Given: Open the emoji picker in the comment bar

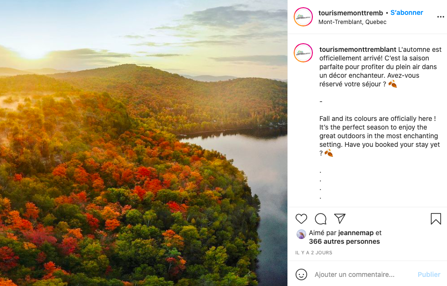Looking at the screenshot, I should pyautogui.click(x=301, y=274).
